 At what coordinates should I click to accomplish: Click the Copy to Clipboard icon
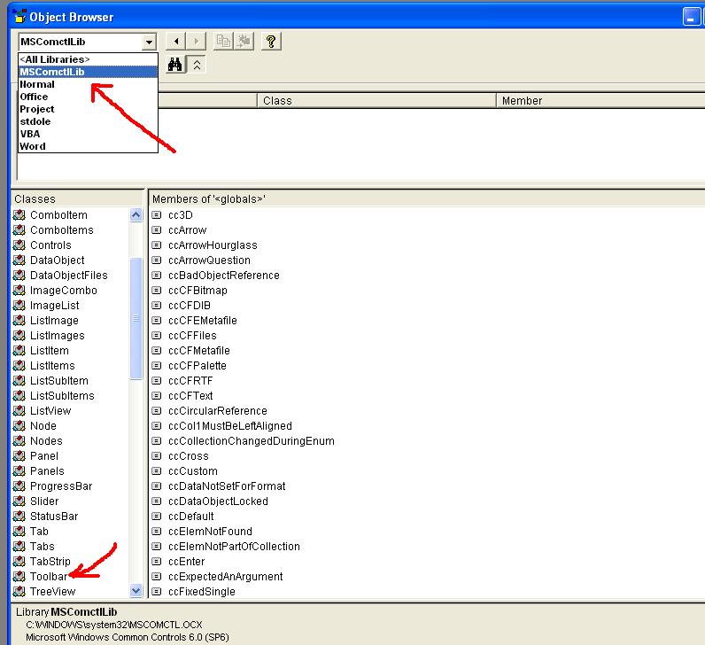pyautogui.click(x=223, y=42)
